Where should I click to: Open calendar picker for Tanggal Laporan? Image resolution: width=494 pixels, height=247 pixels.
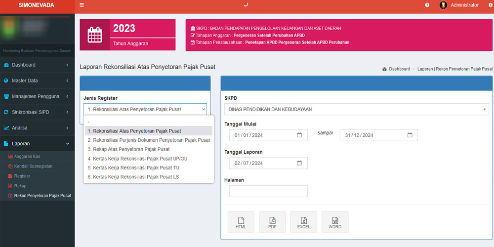(x=299, y=163)
